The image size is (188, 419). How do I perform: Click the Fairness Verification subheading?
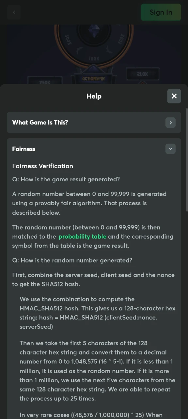pyautogui.click(x=43, y=166)
